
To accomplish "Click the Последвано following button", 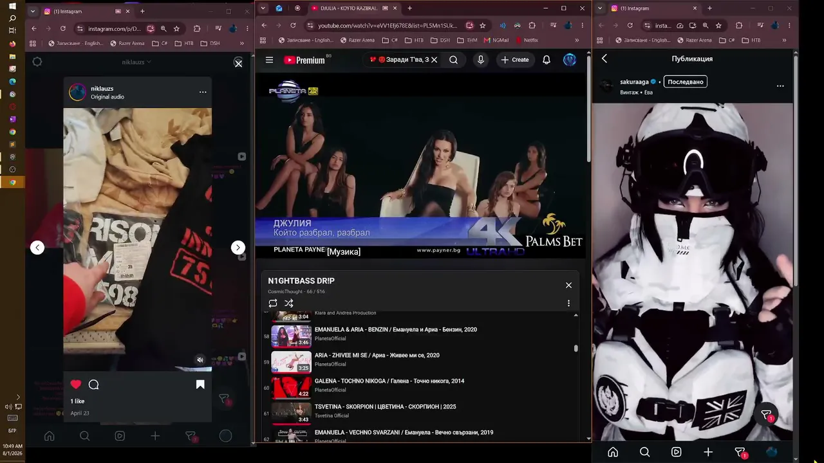I will [x=685, y=82].
